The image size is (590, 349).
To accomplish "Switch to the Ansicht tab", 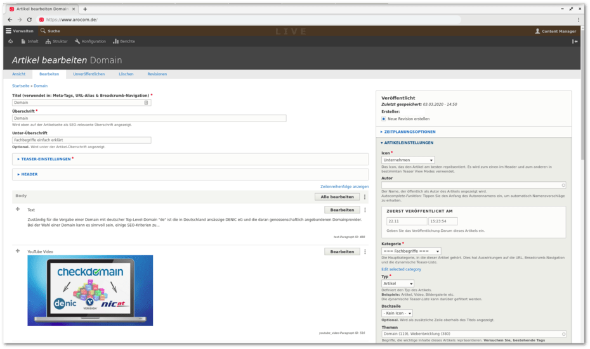I will click(x=19, y=74).
